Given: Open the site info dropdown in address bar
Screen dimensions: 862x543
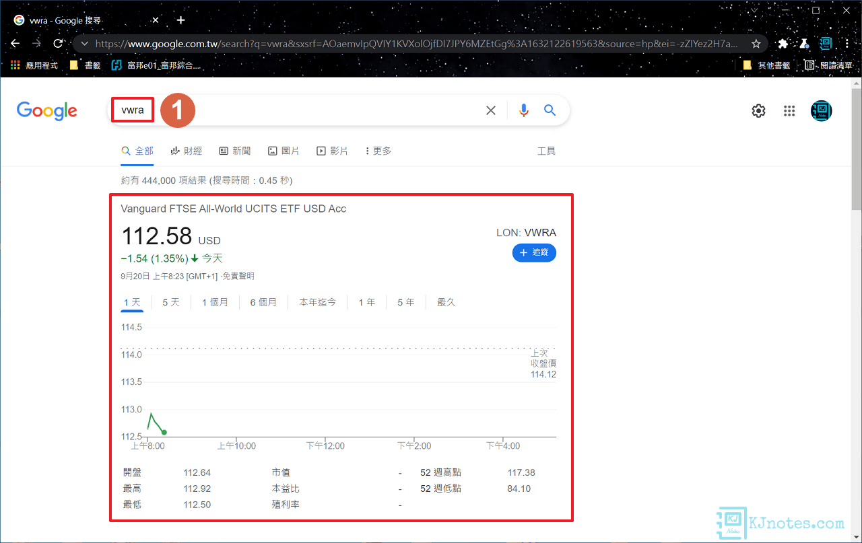Looking at the screenshot, I should point(84,44).
